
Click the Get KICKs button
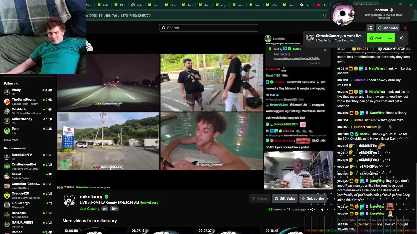click(x=387, y=28)
